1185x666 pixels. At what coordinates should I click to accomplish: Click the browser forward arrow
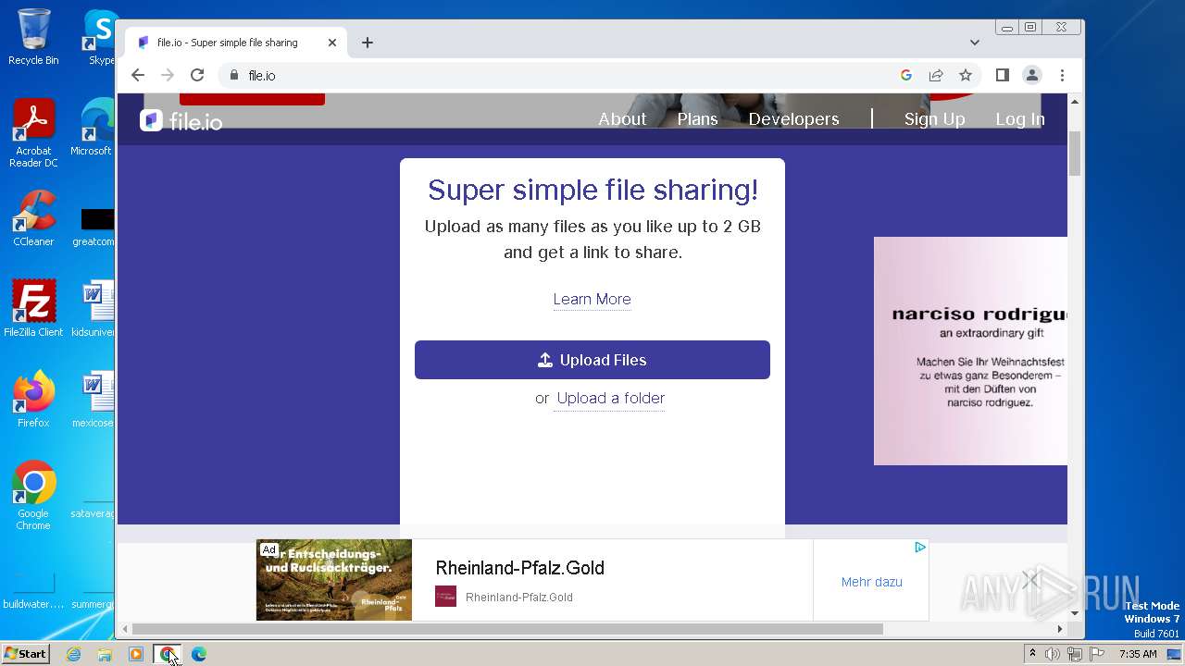coord(168,75)
